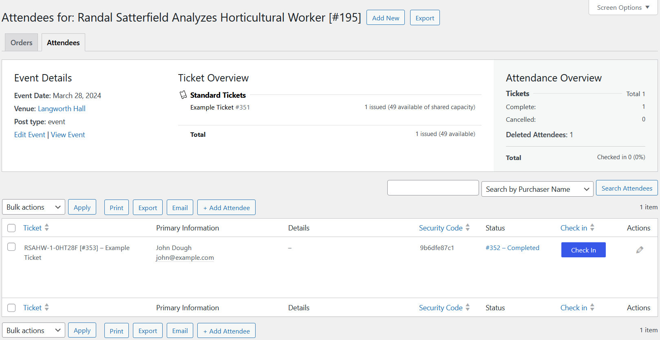Click the top Export button in the table toolbar
Image resolution: width=660 pixels, height=340 pixels.
pyautogui.click(x=148, y=207)
